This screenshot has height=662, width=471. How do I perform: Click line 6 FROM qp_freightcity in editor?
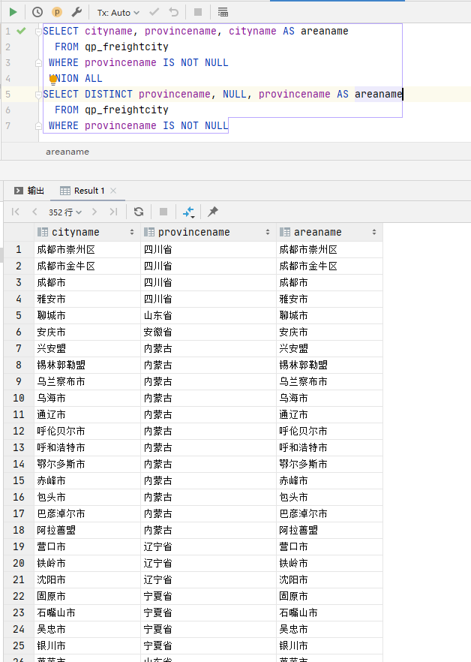pyautogui.click(x=112, y=110)
